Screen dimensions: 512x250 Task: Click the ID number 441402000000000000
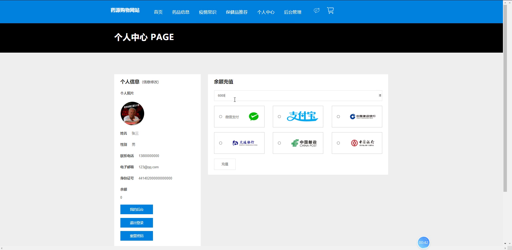click(x=155, y=178)
